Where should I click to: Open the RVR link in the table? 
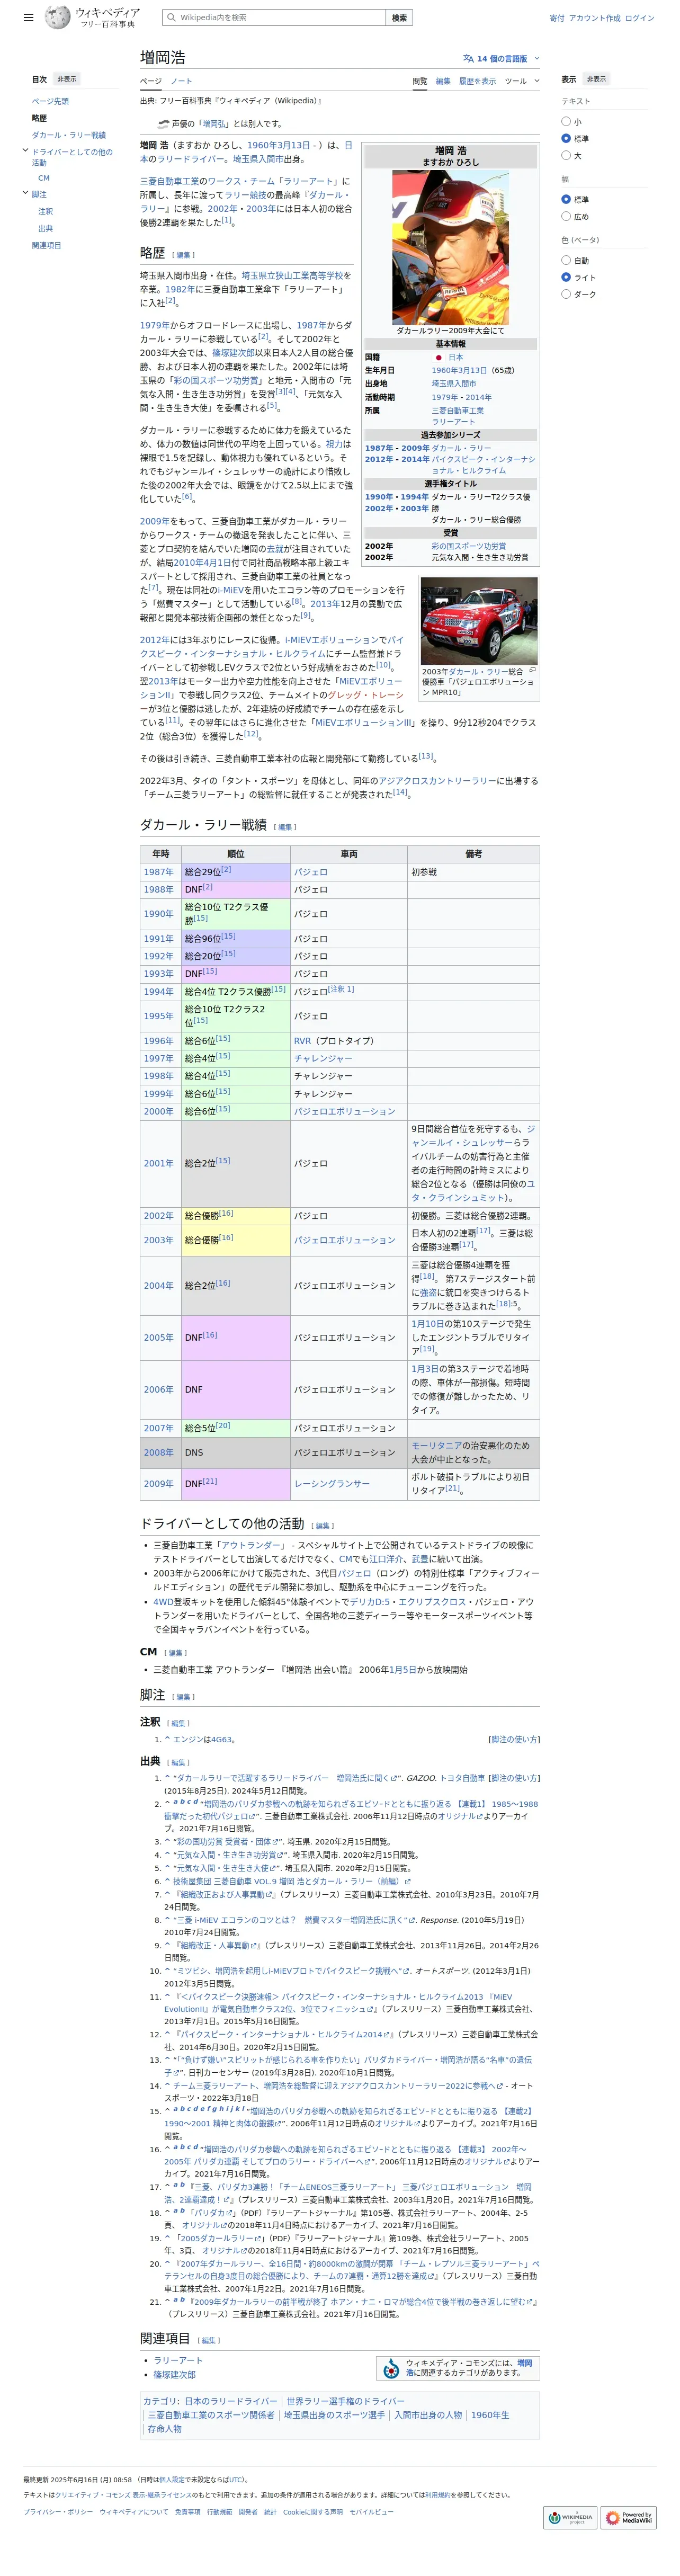(x=302, y=1041)
